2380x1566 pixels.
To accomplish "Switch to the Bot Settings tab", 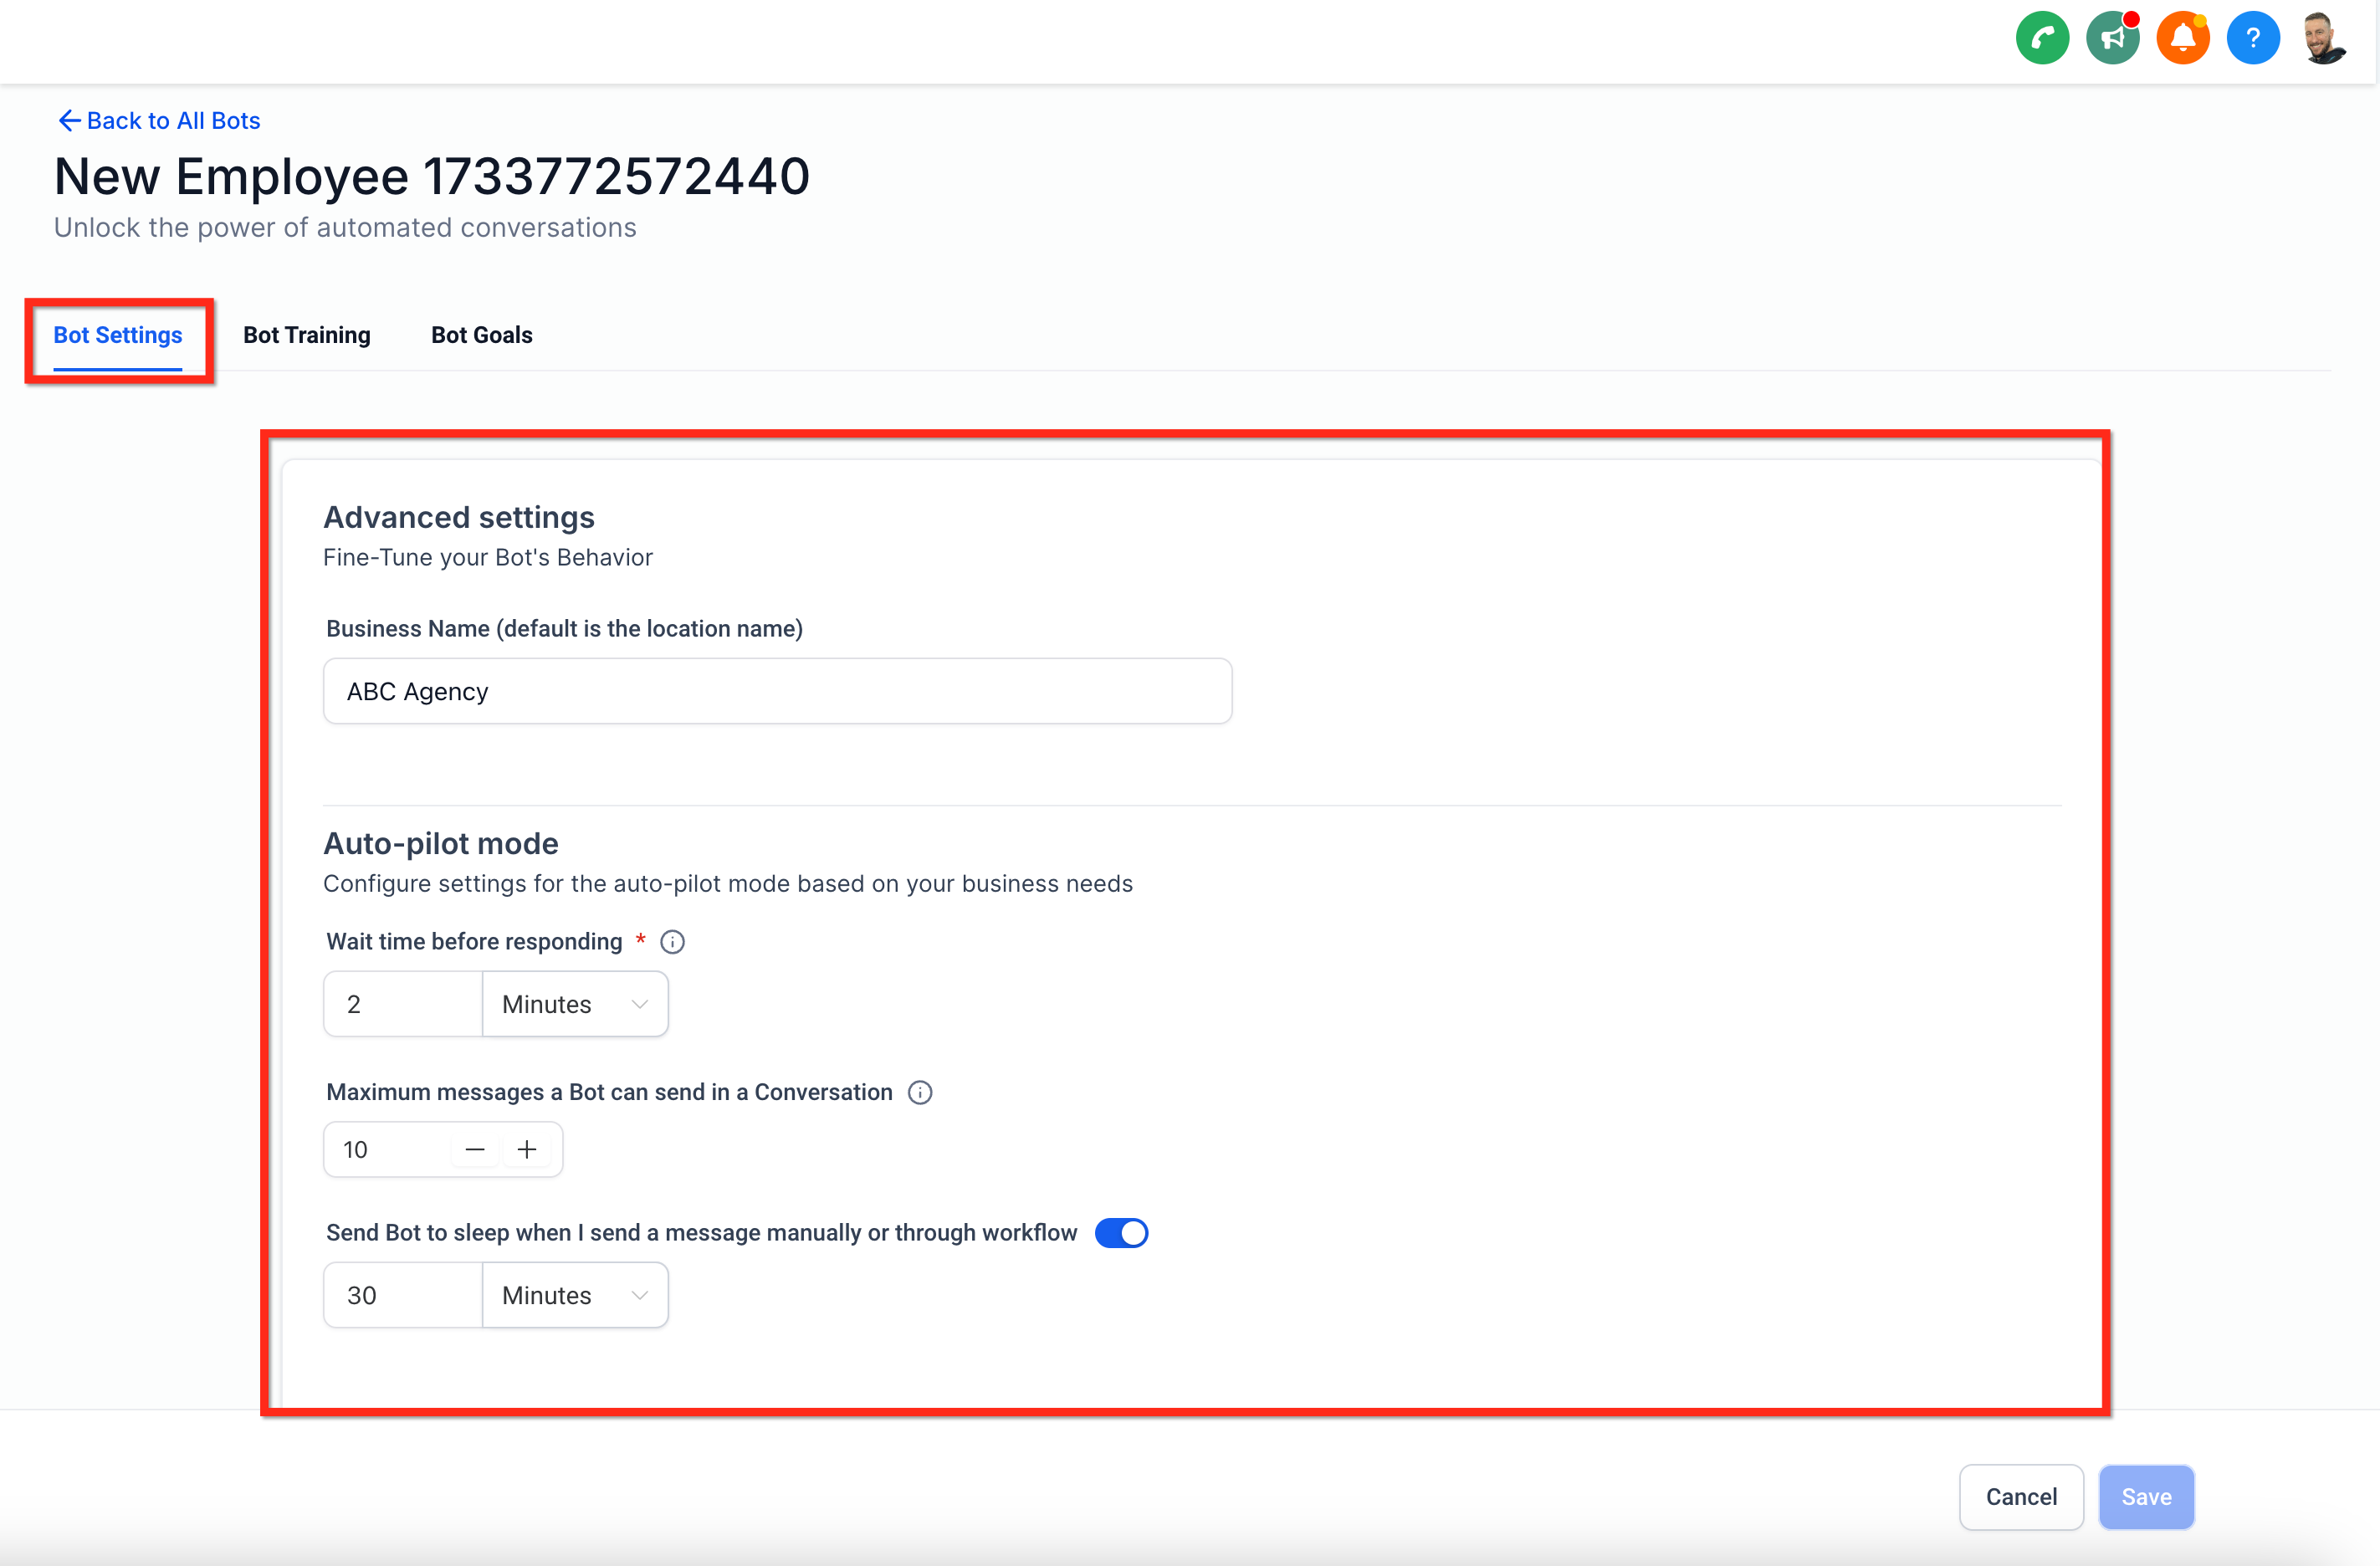I will pos(118,335).
